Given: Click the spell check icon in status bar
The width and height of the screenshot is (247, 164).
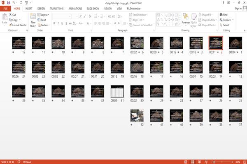Looking at the screenshot, I should 19,162.
